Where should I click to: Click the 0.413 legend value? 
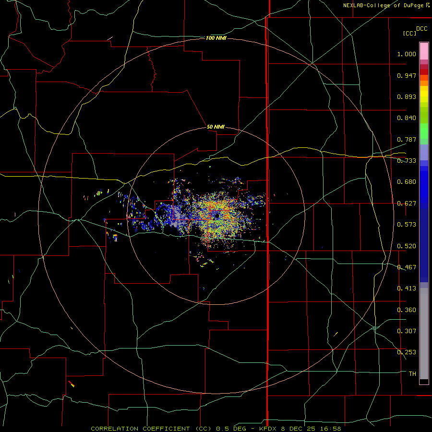click(407, 288)
